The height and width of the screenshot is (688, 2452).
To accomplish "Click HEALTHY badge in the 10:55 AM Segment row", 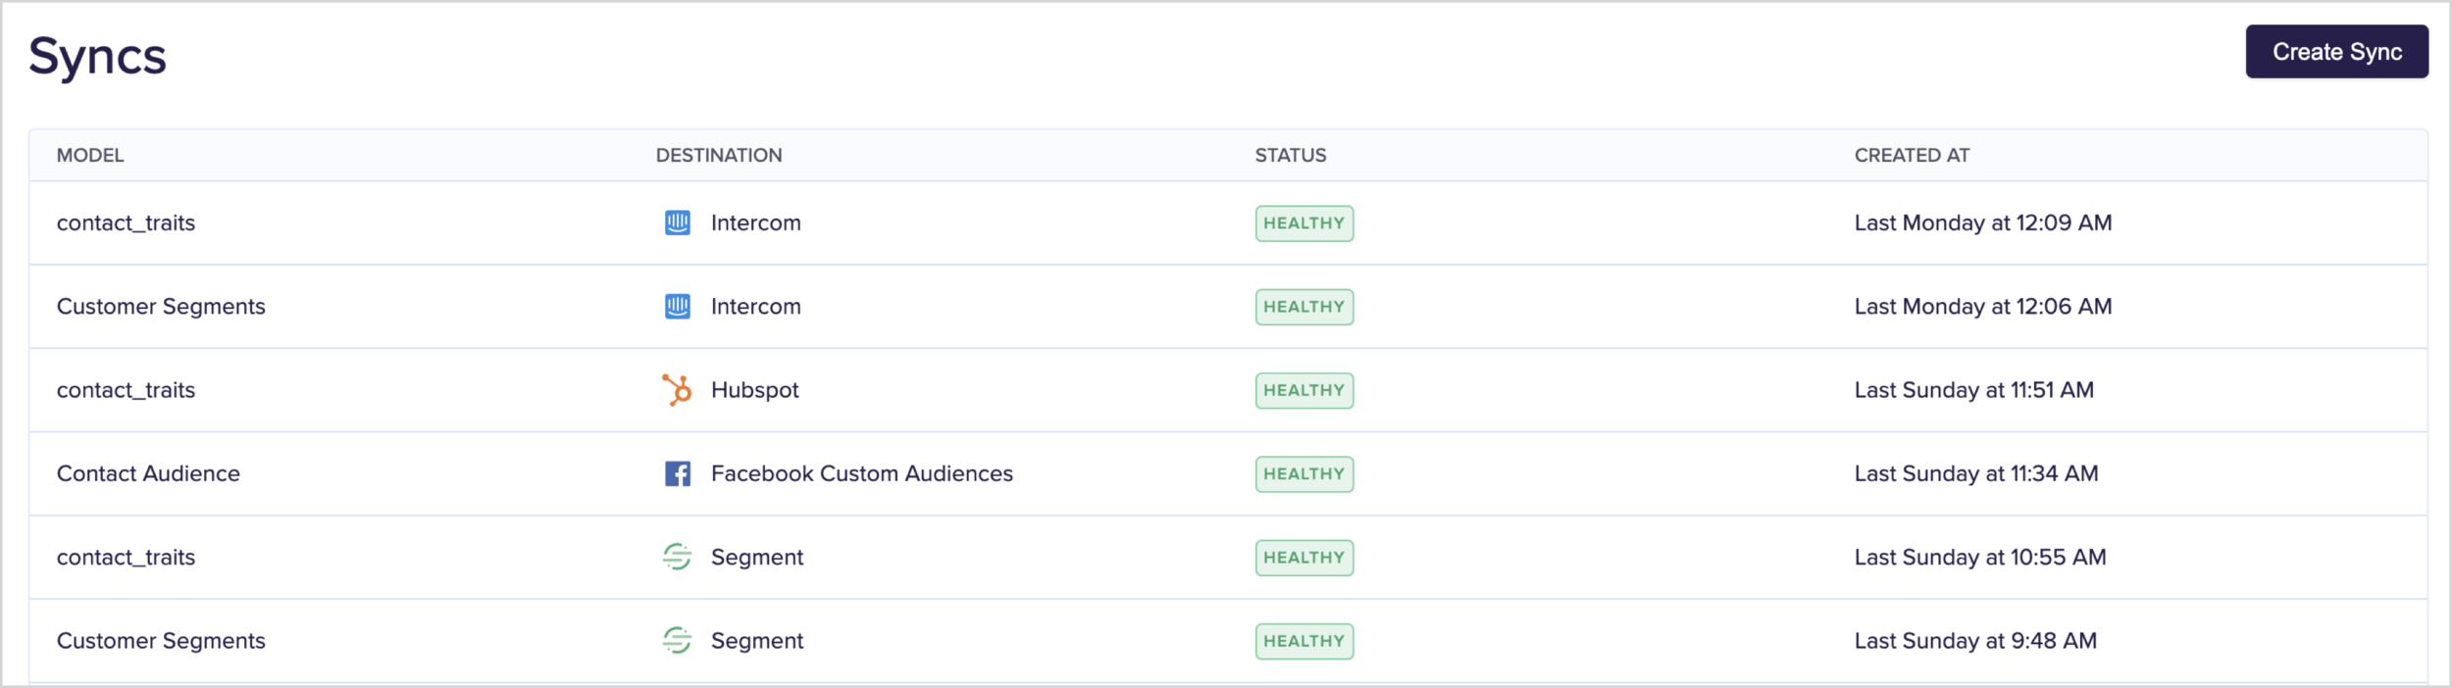I will tap(1303, 558).
